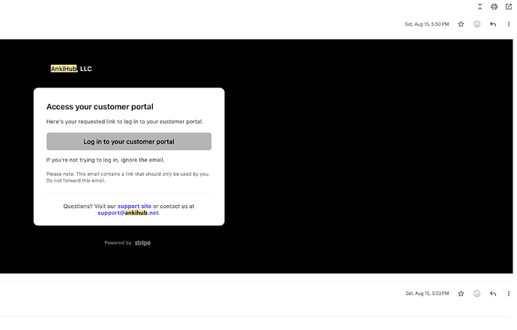The image size is (517, 330).
Task: Add emoji reaction to 5:50 PM message
Action: coord(477,24)
